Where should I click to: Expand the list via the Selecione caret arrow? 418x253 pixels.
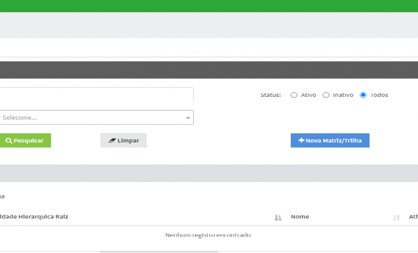(188, 118)
